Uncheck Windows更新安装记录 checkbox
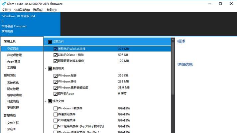This screenshot has width=237, height=133. (x=56, y=88)
